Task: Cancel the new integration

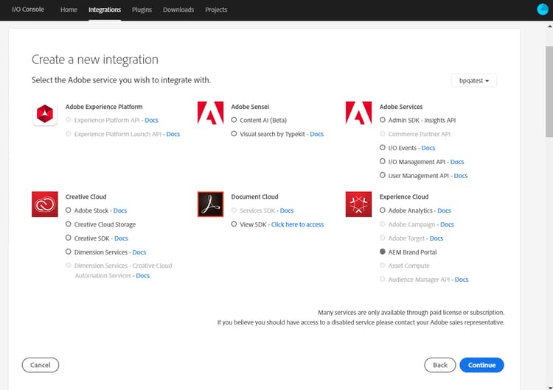Action: coord(41,365)
